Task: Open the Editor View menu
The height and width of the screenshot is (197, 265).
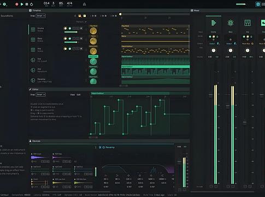Action: (73, 95)
